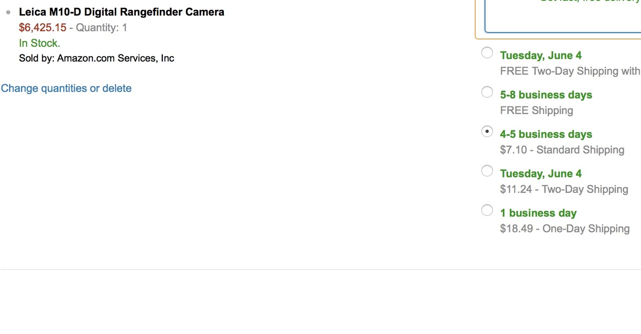This screenshot has width=641, height=334.
Task: Select the $18.49 One-Day Shipping radio button
Action: (x=487, y=210)
